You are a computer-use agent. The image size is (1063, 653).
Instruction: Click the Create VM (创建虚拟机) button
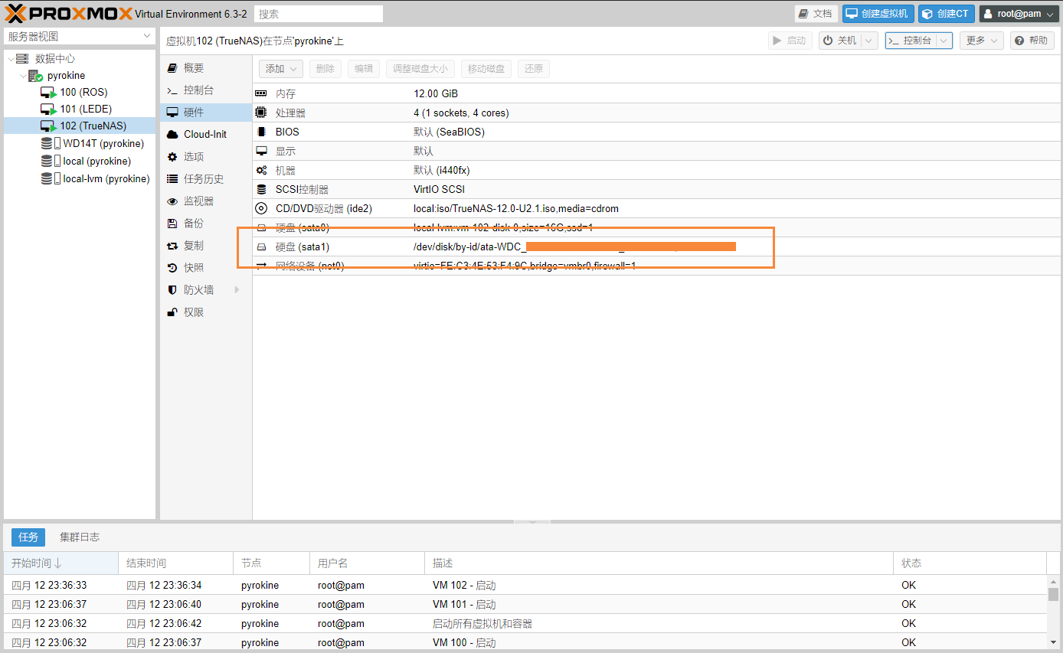[x=878, y=14]
